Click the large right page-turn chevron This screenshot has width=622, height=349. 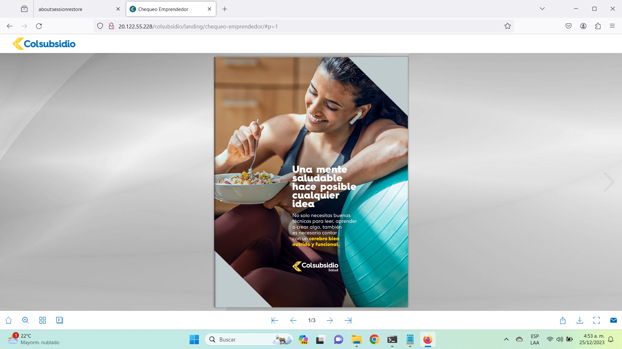point(609,182)
